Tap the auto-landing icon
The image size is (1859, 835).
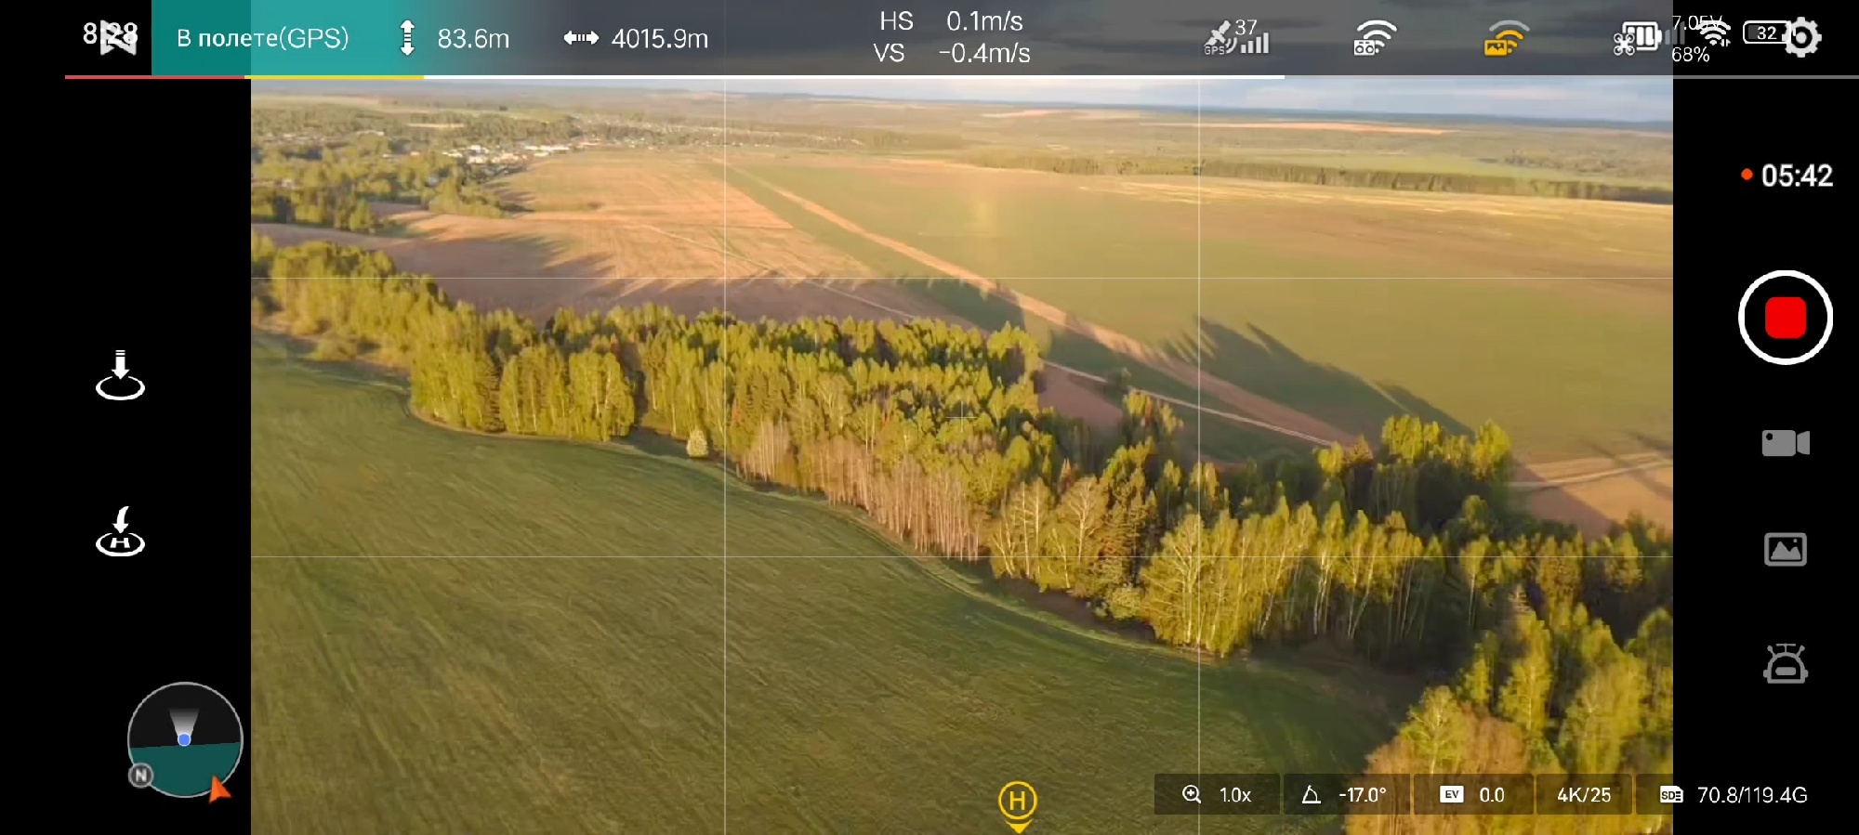pos(120,375)
